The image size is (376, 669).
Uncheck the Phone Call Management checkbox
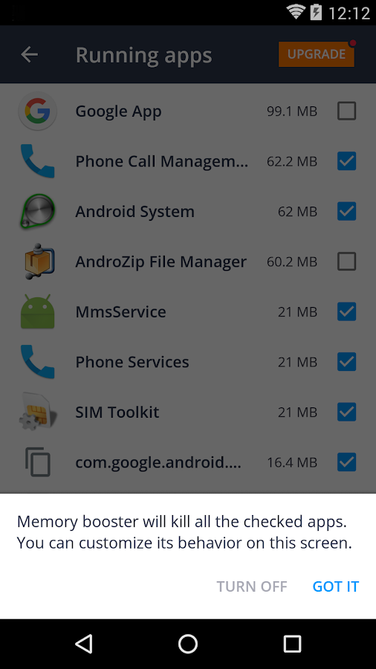click(x=346, y=161)
